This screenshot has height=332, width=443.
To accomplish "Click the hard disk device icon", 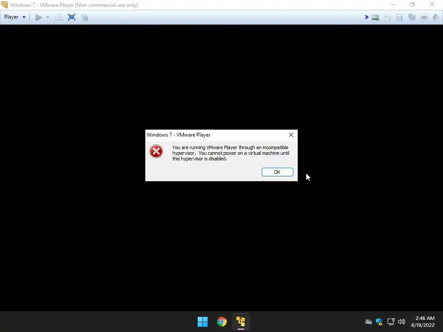I will (376, 17).
